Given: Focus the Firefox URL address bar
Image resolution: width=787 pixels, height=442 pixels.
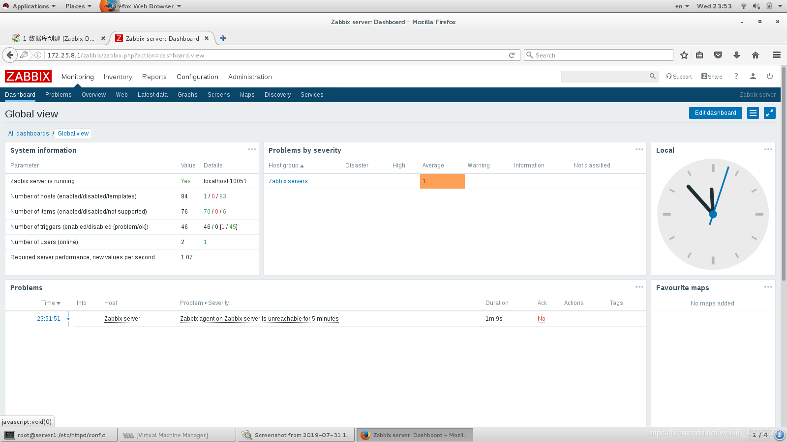Looking at the screenshot, I should click(x=274, y=55).
